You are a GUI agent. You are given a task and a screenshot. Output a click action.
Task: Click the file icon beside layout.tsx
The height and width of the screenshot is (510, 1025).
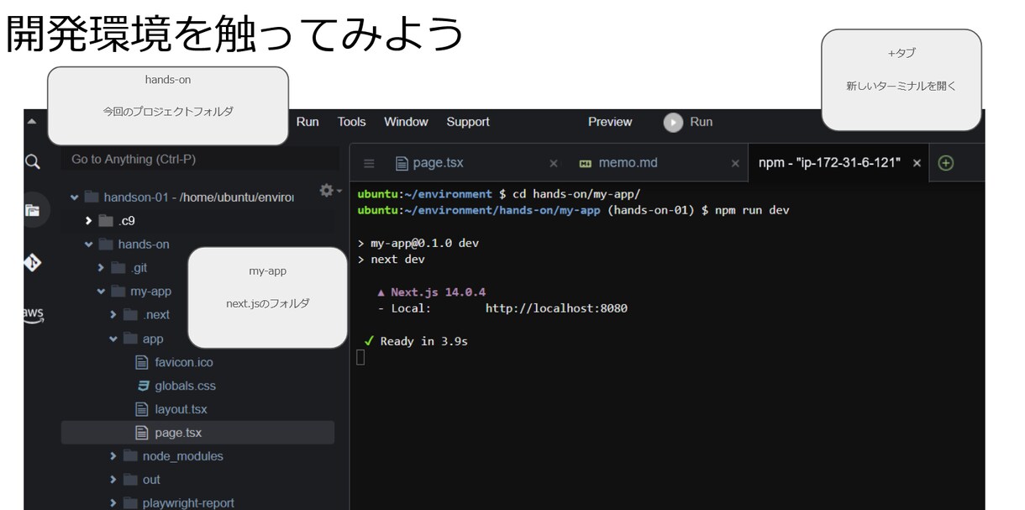click(x=142, y=409)
